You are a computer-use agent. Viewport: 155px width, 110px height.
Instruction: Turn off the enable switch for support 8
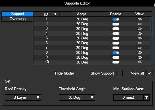tap(116, 53)
